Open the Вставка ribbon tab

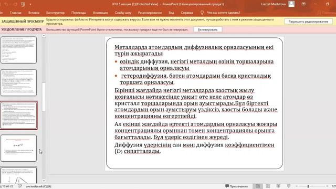[34, 13]
